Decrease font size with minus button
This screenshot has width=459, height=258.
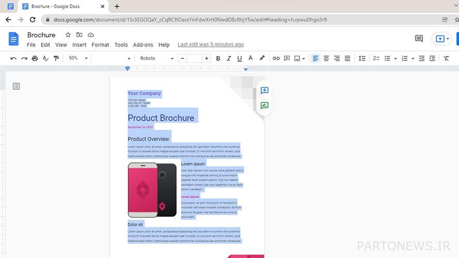tap(182, 58)
